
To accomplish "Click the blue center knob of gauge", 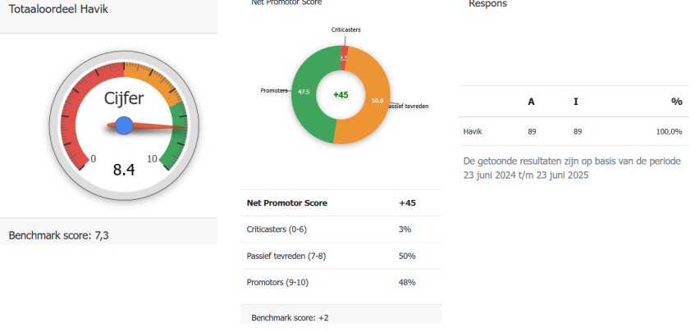I will tap(124, 125).
